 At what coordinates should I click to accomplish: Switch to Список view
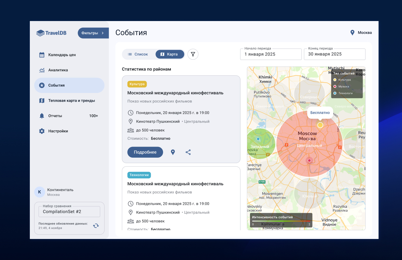pyautogui.click(x=138, y=54)
